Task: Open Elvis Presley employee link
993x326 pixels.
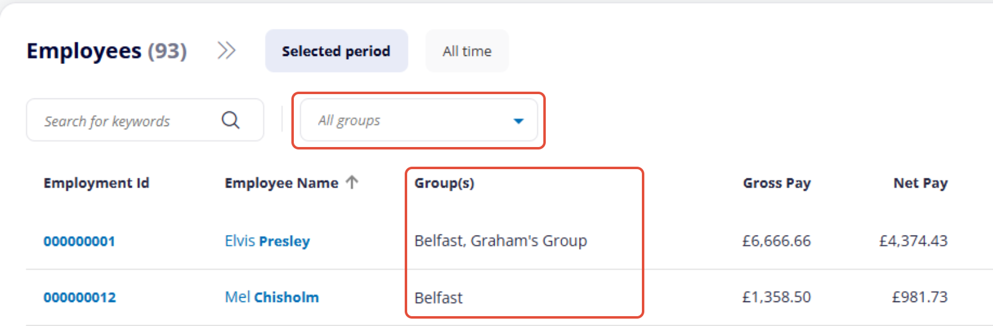Action: coord(267,241)
